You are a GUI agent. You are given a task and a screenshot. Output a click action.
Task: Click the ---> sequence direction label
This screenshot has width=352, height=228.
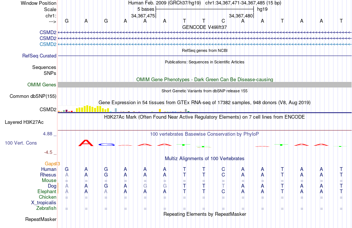52,22
